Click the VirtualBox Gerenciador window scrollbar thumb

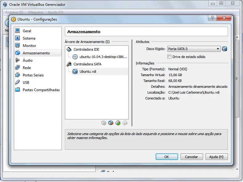click(237, 79)
